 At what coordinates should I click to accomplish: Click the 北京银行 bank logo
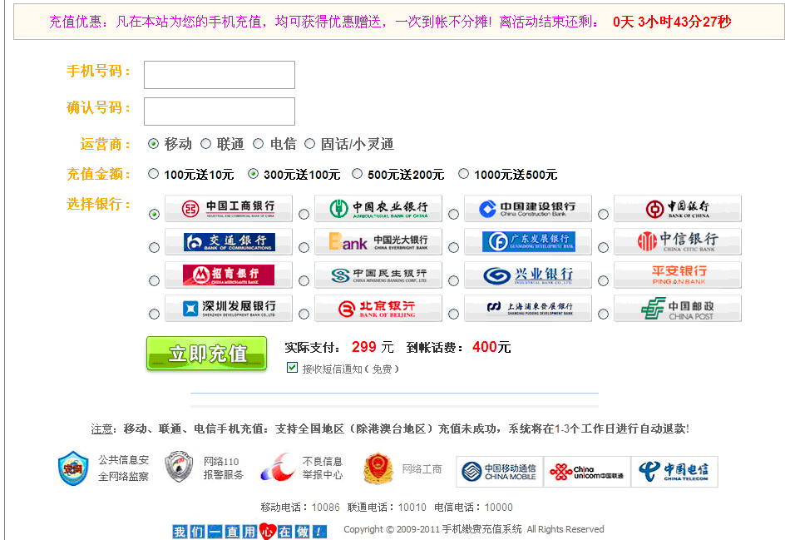[378, 308]
